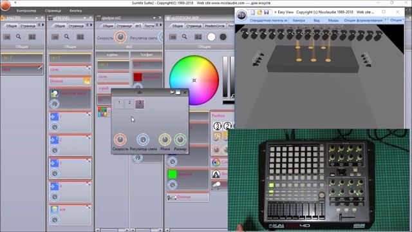Click grid view icon in MASTER panel
This screenshot has height=232, width=412.
tap(32, 37)
